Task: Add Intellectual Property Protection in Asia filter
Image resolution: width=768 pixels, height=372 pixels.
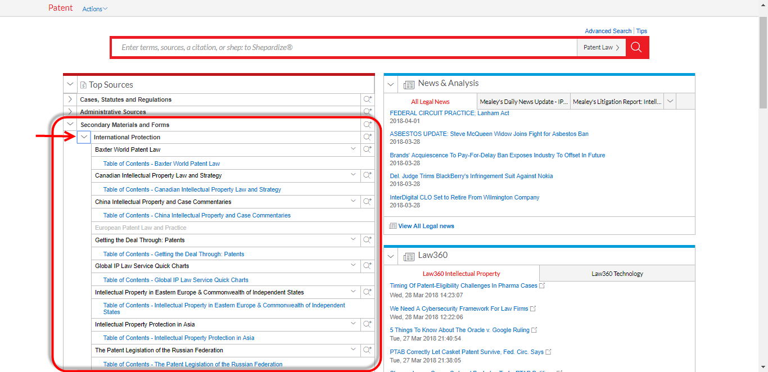Action: tap(368, 324)
